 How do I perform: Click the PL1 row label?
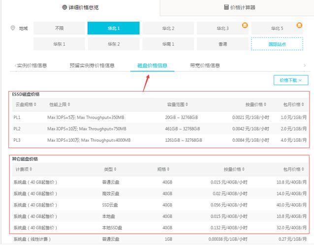tap(17, 117)
